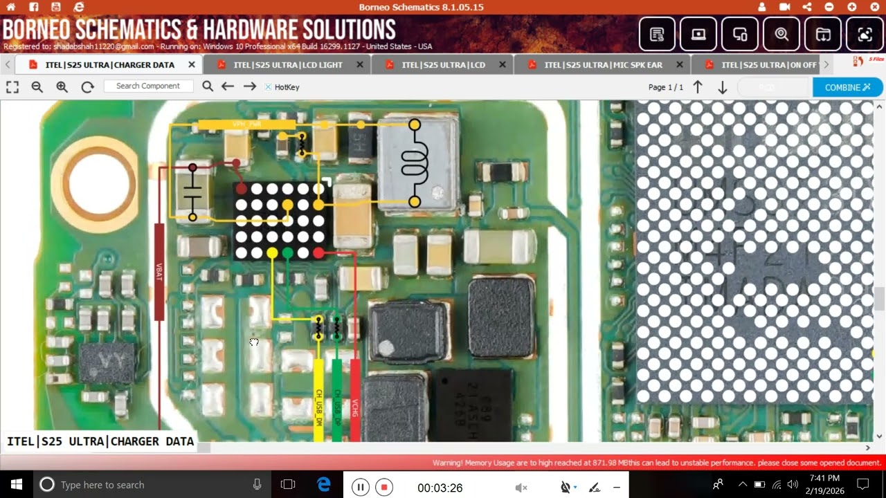Viewport: 886px width, 498px height.
Task: Open Microsoft Edge from taskbar
Action: click(323, 484)
